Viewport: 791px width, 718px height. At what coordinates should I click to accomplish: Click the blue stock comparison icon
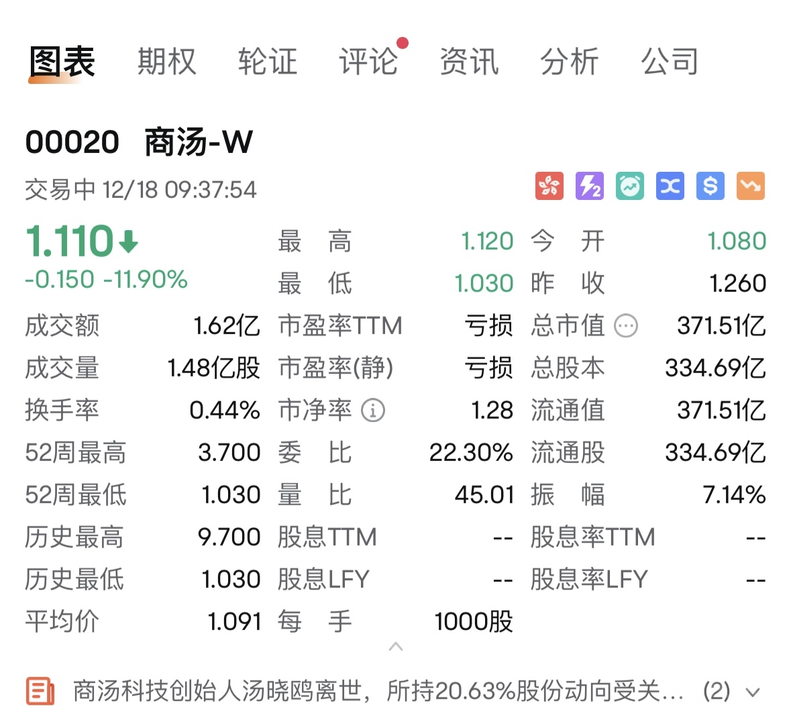point(670,186)
